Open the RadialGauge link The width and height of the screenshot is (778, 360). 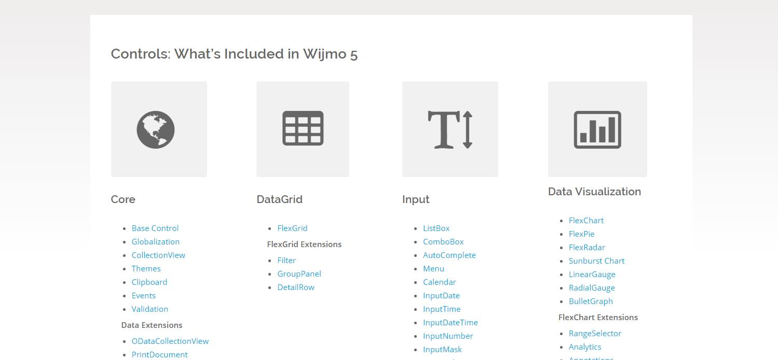(592, 288)
